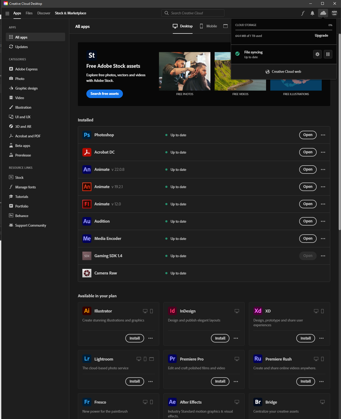This screenshot has width=341, height=419.
Task: Open Behance resource link
Action: [x=35, y=216]
